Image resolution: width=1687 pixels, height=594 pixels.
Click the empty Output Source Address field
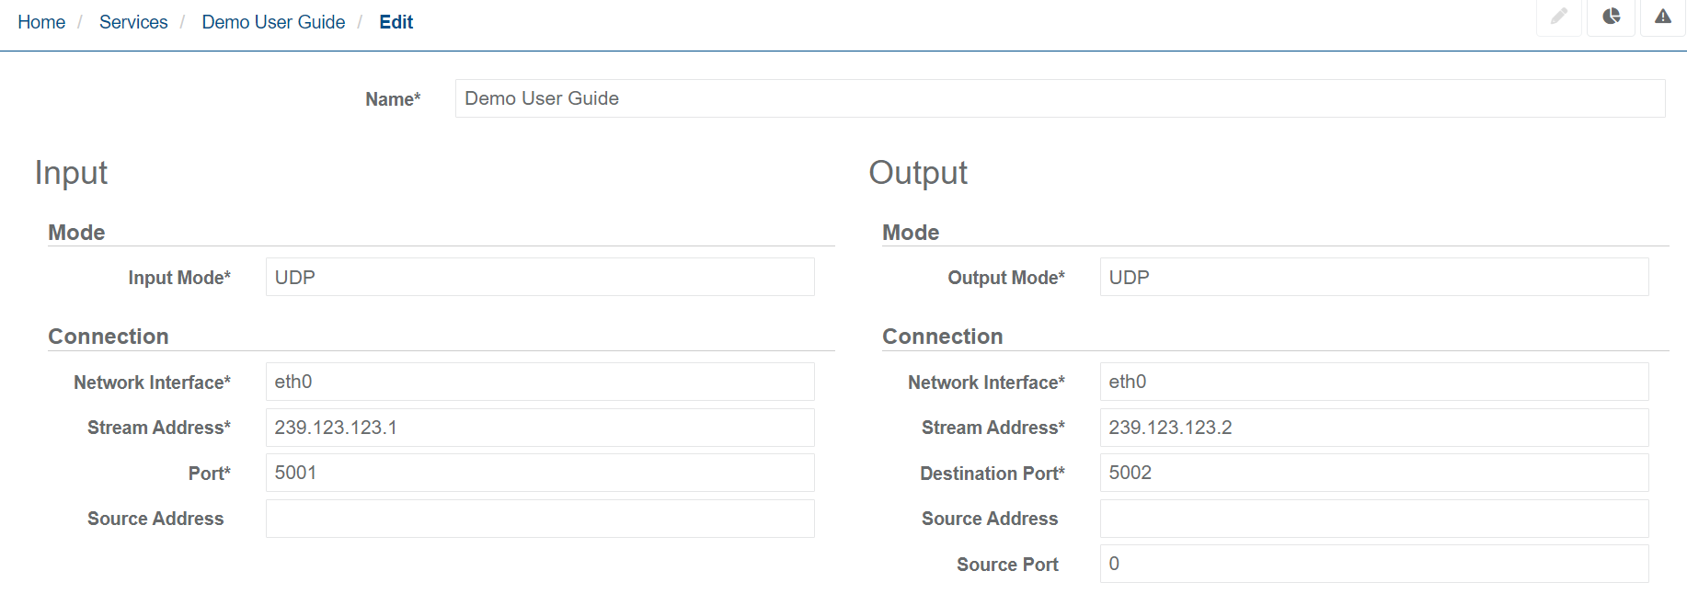(1373, 519)
